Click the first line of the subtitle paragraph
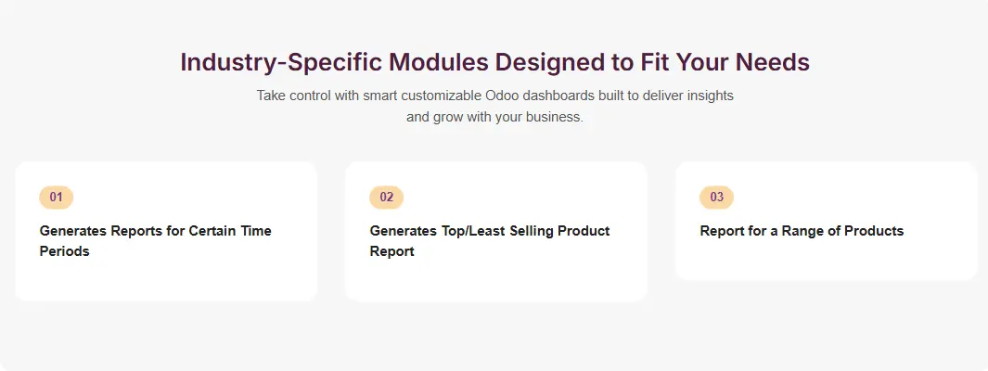 [494, 96]
